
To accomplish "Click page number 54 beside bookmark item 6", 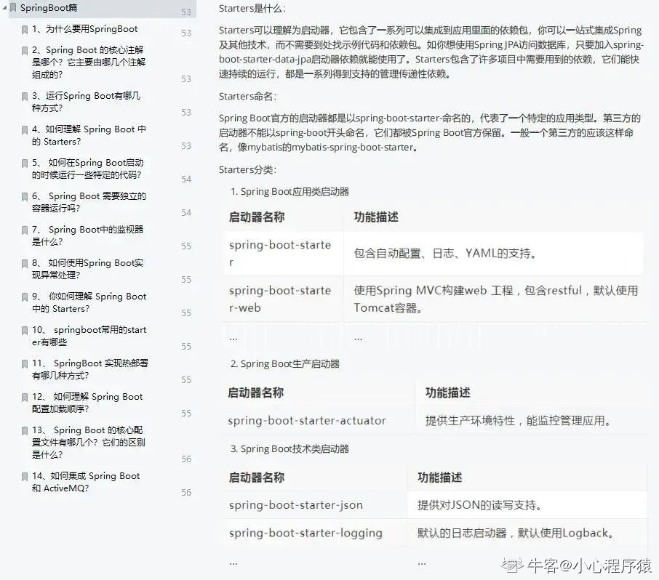I will [x=186, y=213].
